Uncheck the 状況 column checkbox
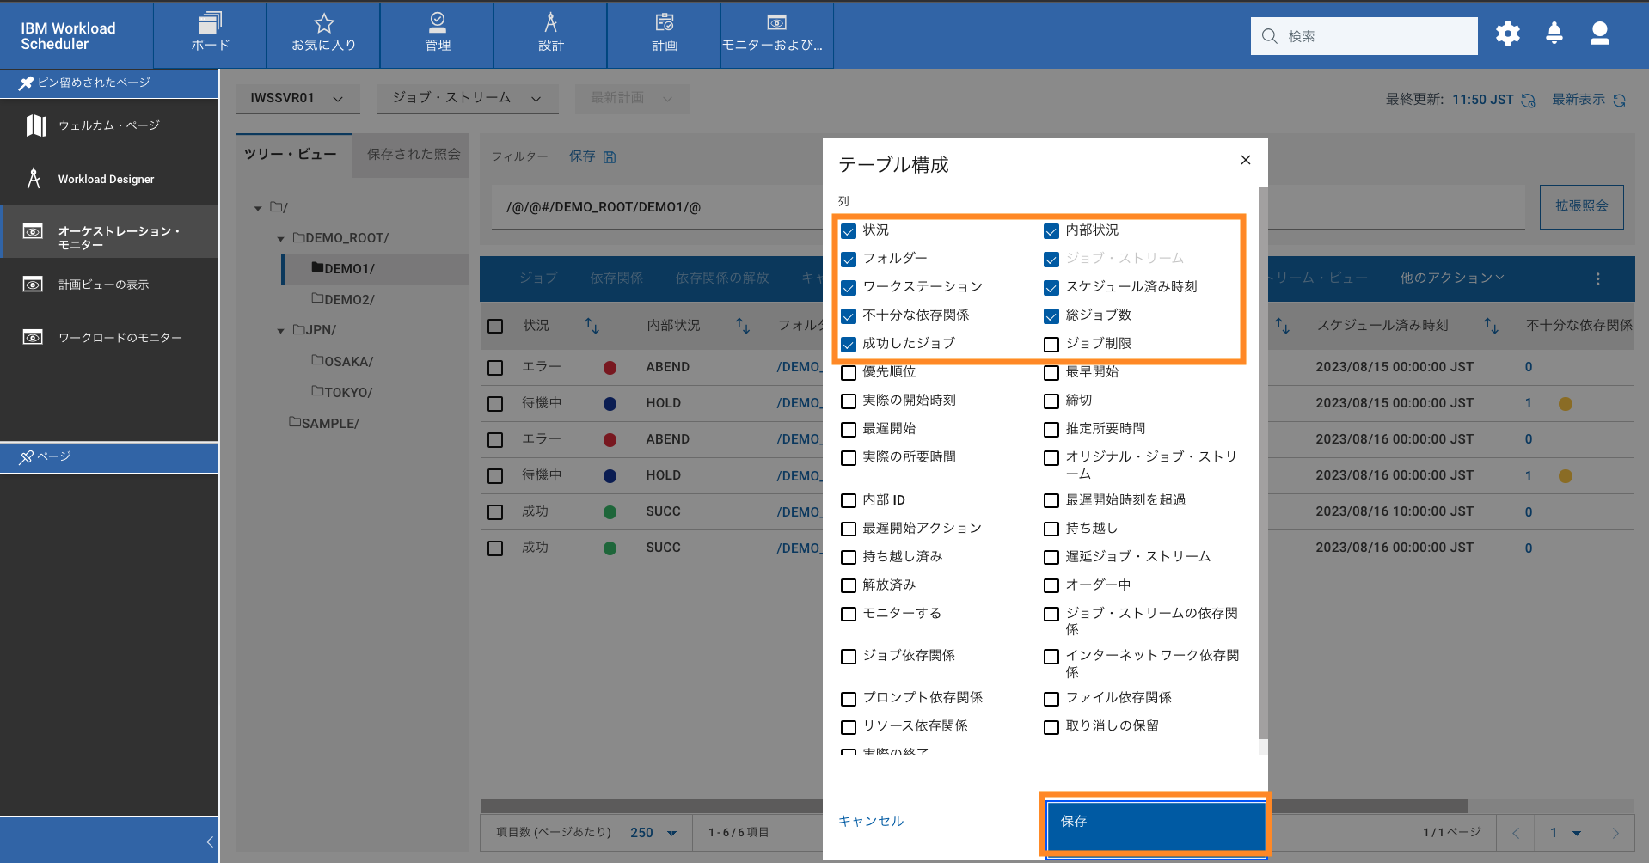1649x863 pixels. tap(849, 230)
